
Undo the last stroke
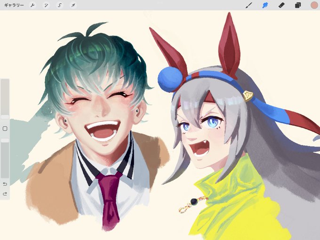tap(5, 184)
